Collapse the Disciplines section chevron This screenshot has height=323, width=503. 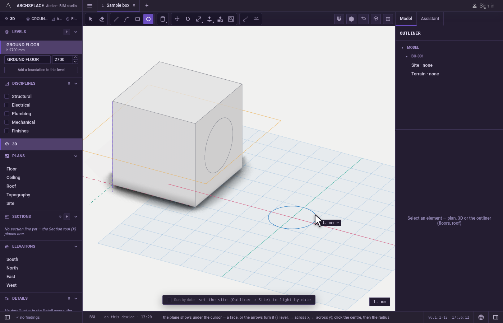(x=76, y=84)
